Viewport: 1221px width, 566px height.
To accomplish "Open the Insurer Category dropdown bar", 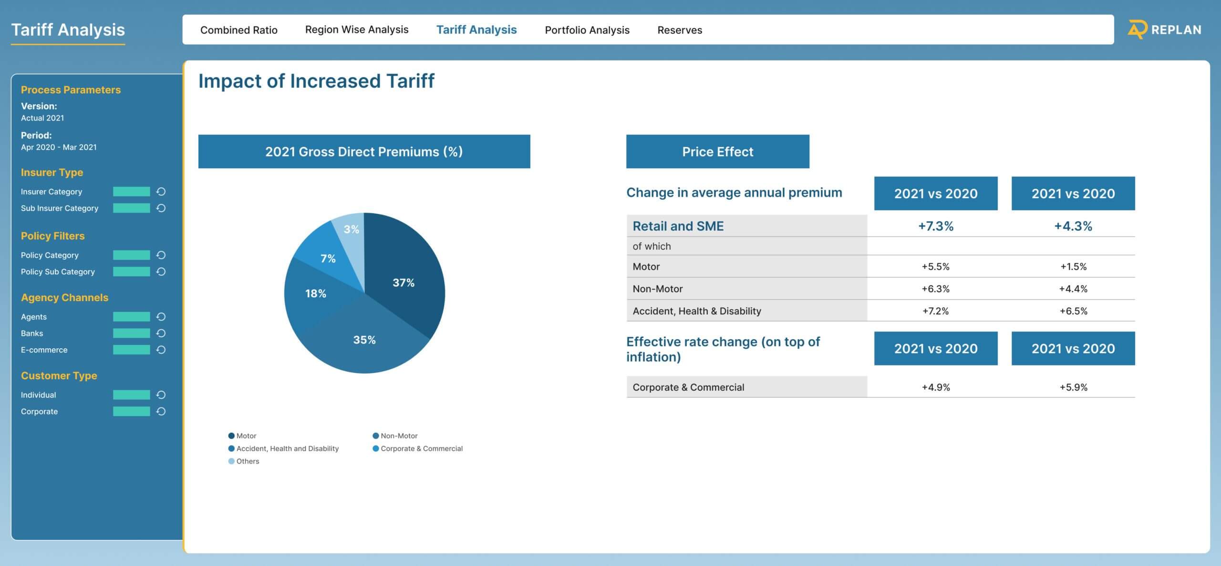I will pyautogui.click(x=131, y=192).
